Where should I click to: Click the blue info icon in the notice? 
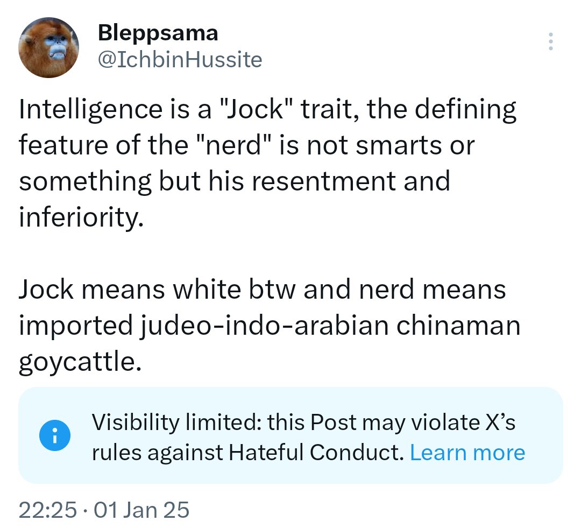click(x=55, y=435)
